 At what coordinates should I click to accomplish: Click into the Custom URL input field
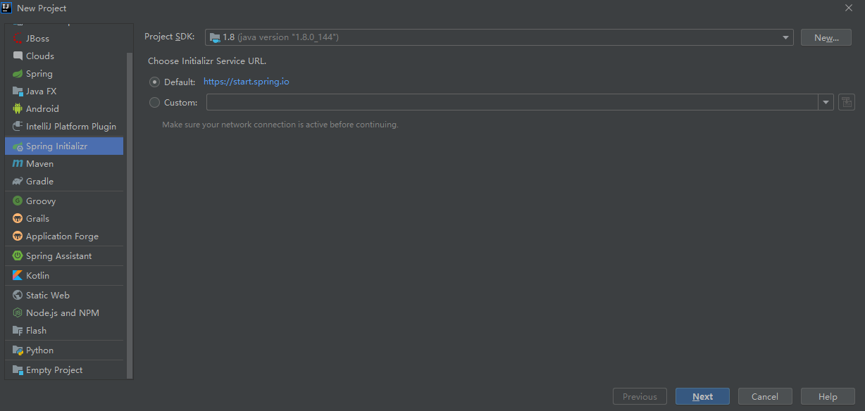(512, 103)
